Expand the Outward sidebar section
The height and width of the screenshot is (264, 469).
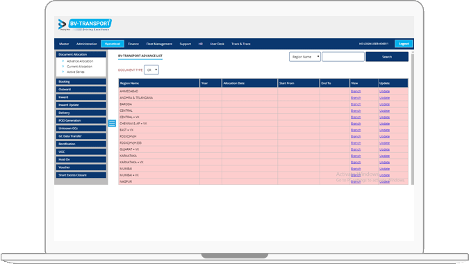(x=81, y=90)
